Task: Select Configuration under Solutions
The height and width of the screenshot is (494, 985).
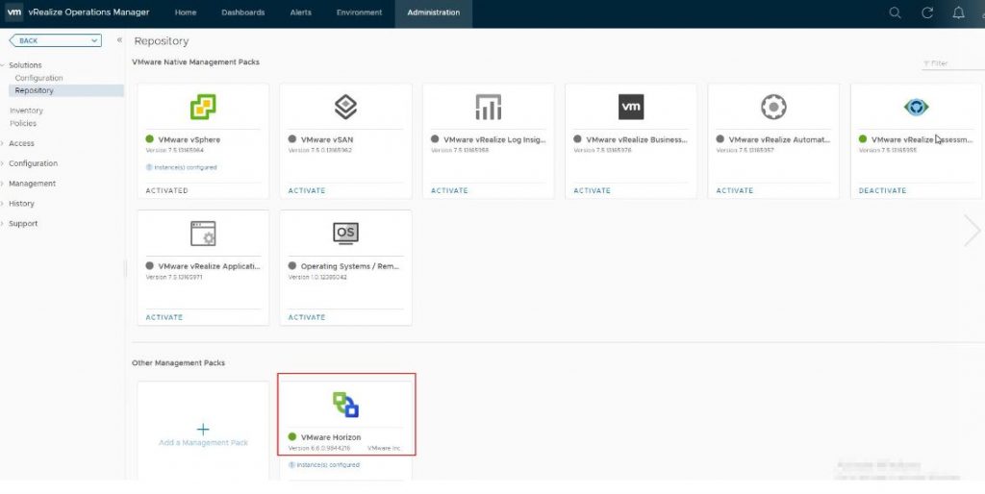Action: tap(38, 78)
